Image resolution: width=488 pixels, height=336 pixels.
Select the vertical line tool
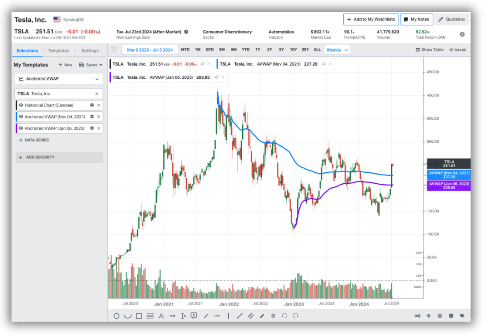coord(228,316)
